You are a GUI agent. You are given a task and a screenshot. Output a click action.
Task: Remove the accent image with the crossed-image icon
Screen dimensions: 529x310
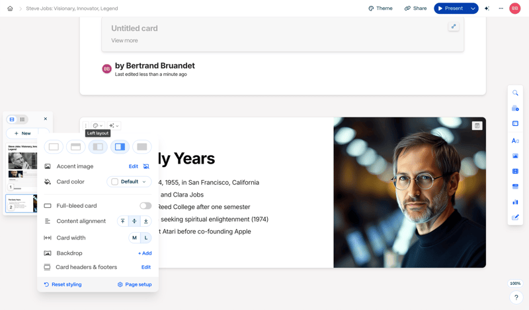point(146,166)
